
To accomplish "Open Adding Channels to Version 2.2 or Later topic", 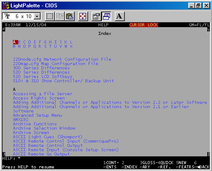I will coord(110,103).
